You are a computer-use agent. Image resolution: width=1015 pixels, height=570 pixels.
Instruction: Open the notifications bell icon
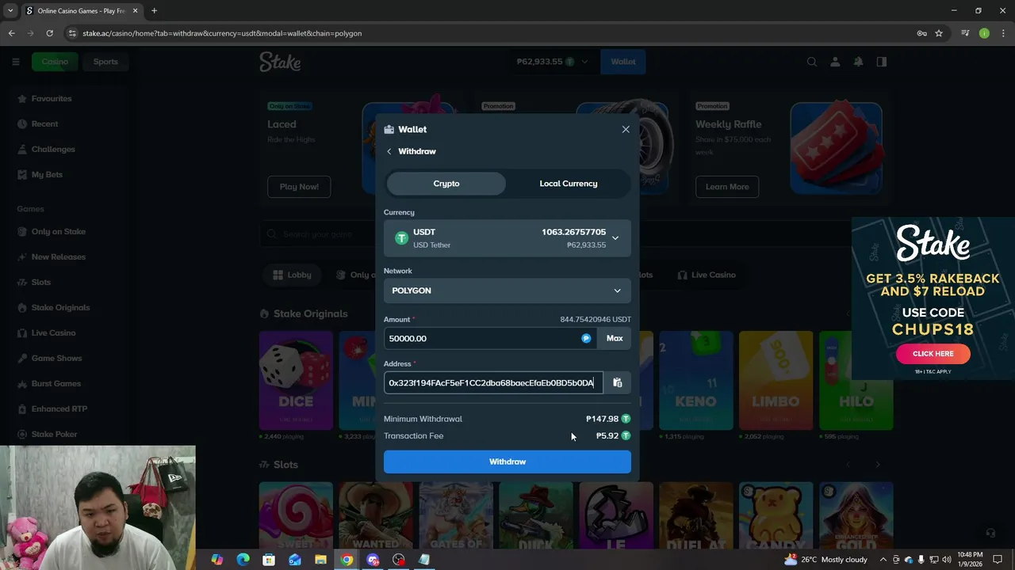click(x=858, y=62)
